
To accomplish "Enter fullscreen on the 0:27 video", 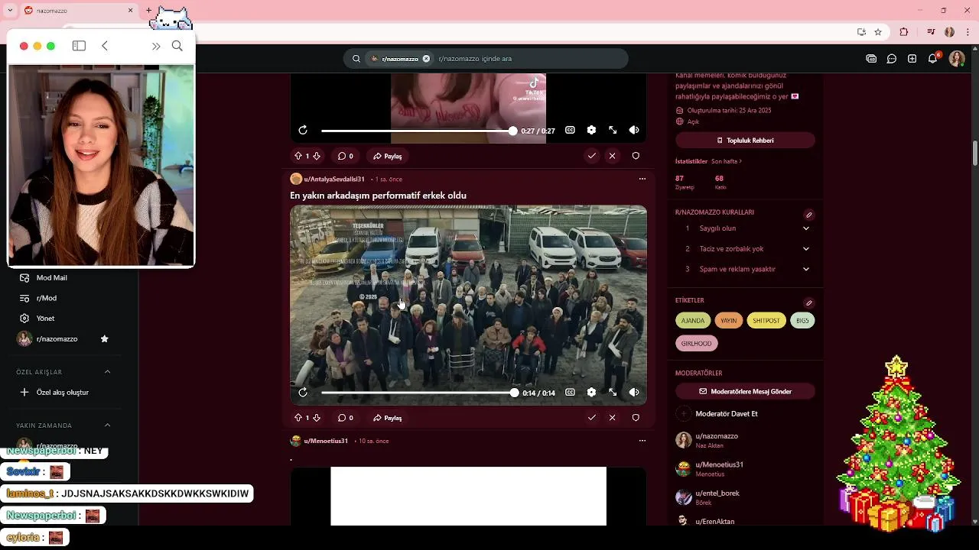I will pos(613,130).
